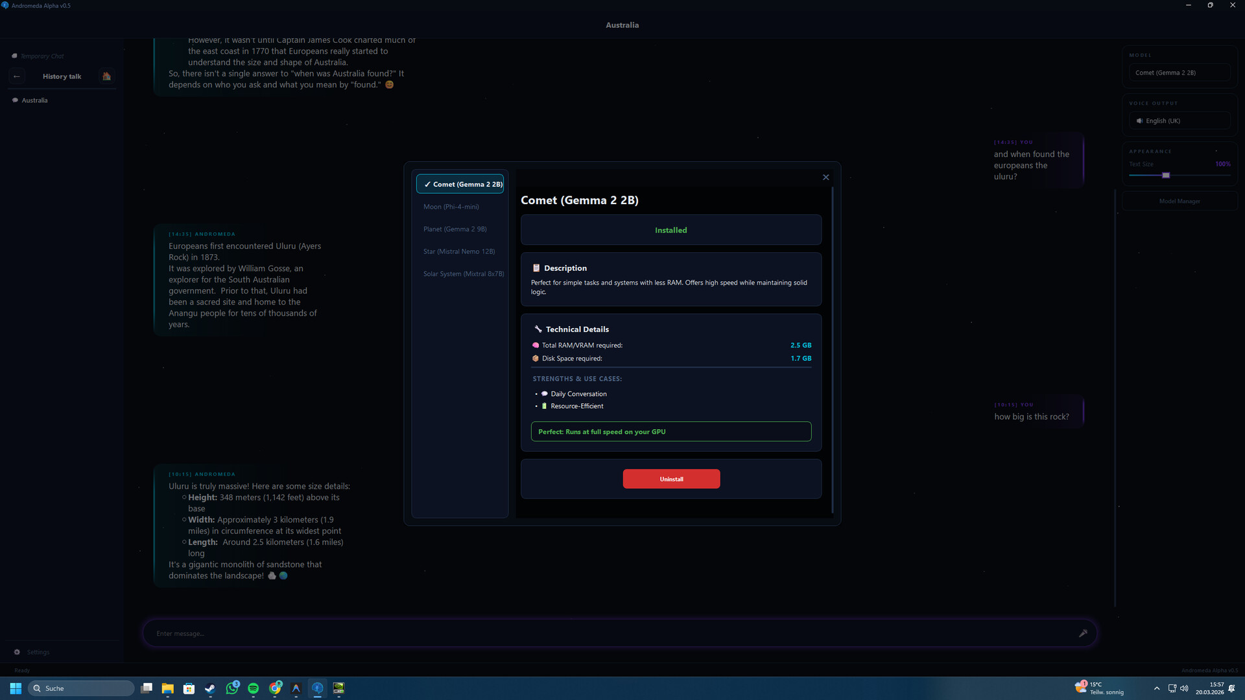The image size is (1245, 700).
Task: Select Moon (Phi-4-mini) in the model list
Action: point(451,207)
